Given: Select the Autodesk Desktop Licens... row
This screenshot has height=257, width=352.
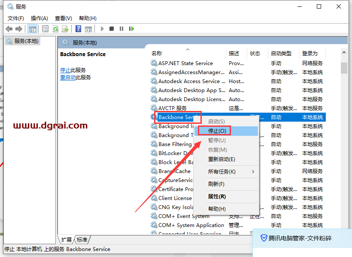Looking at the screenshot, I should (238, 99).
